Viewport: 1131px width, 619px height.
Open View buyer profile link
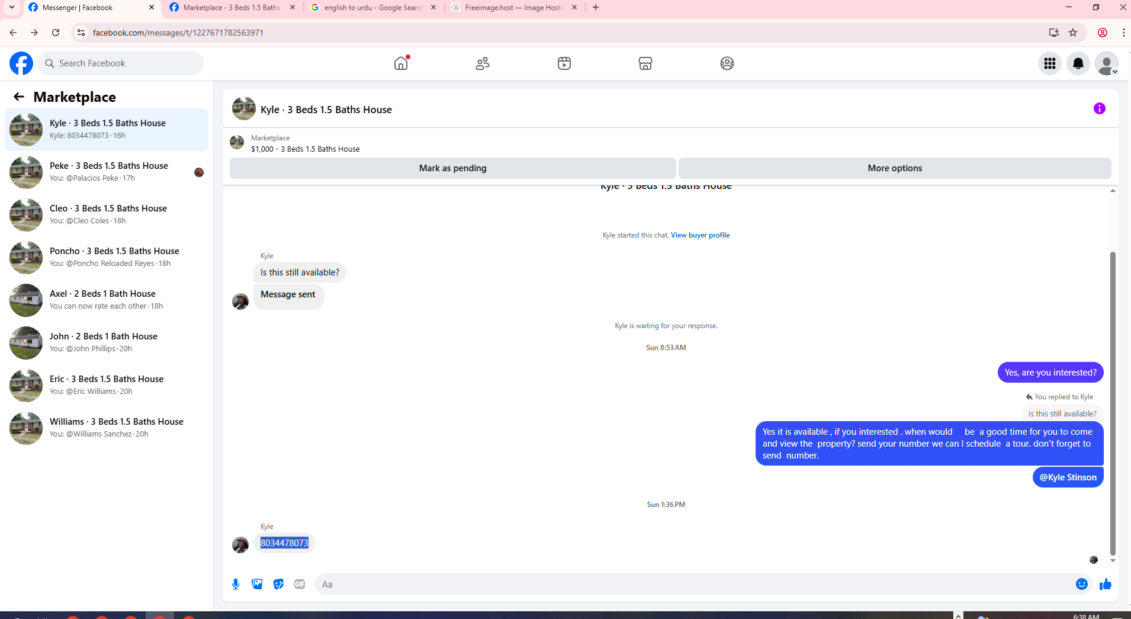click(700, 235)
